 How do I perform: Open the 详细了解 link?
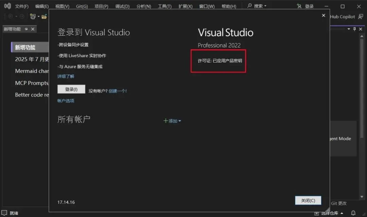click(x=66, y=77)
